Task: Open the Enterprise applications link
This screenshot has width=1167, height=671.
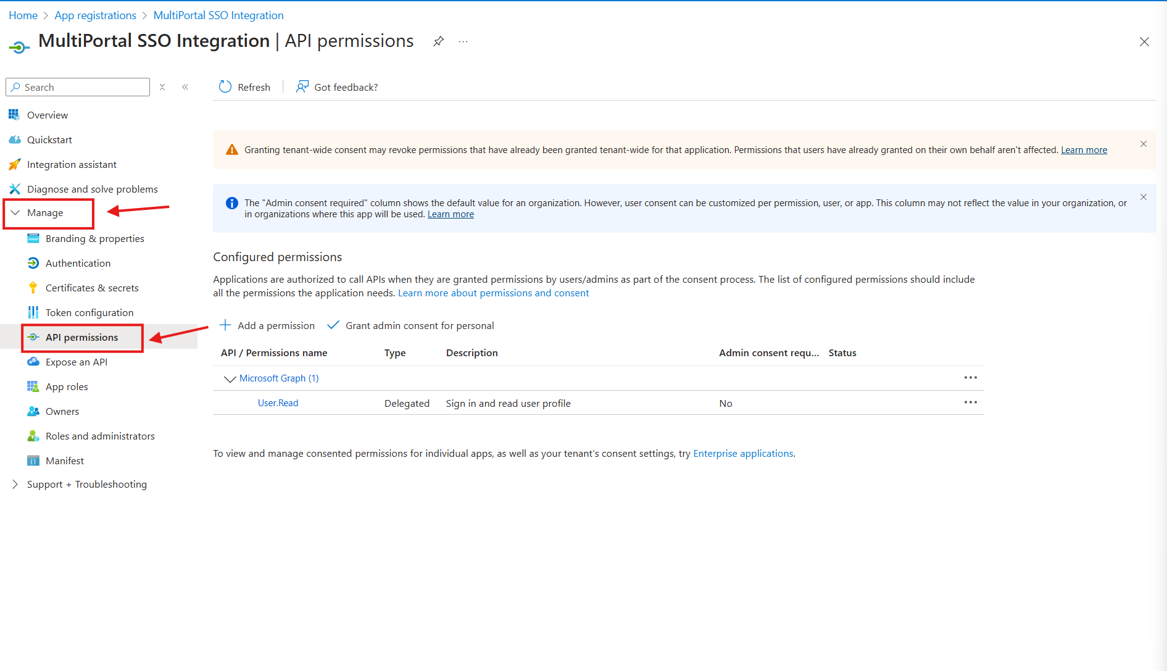Action: click(743, 454)
